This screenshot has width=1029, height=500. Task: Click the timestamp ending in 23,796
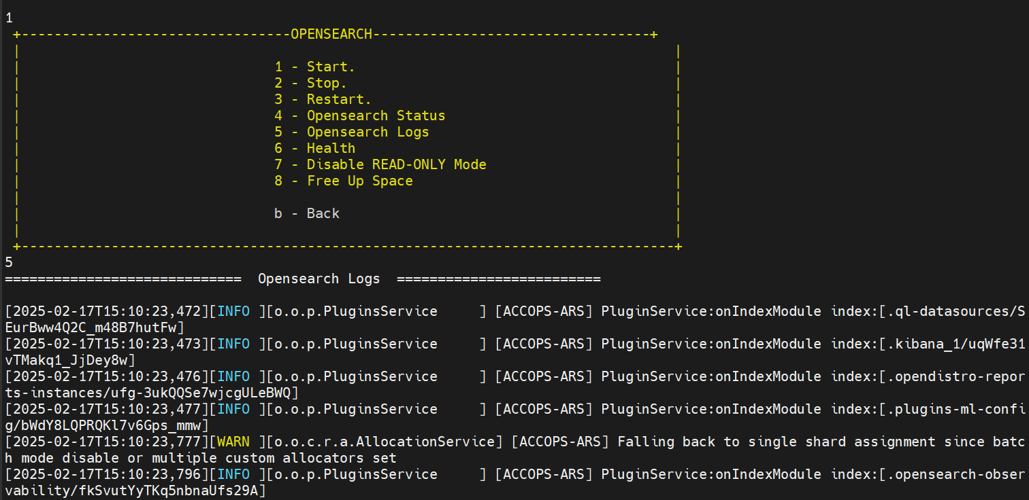[x=106, y=474]
